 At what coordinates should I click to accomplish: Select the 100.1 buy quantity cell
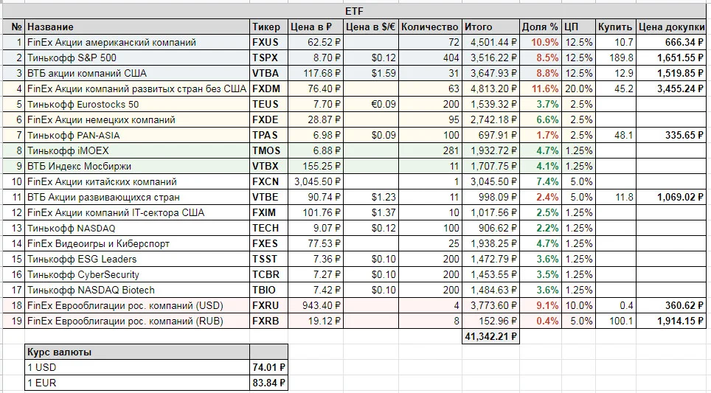[616, 321]
